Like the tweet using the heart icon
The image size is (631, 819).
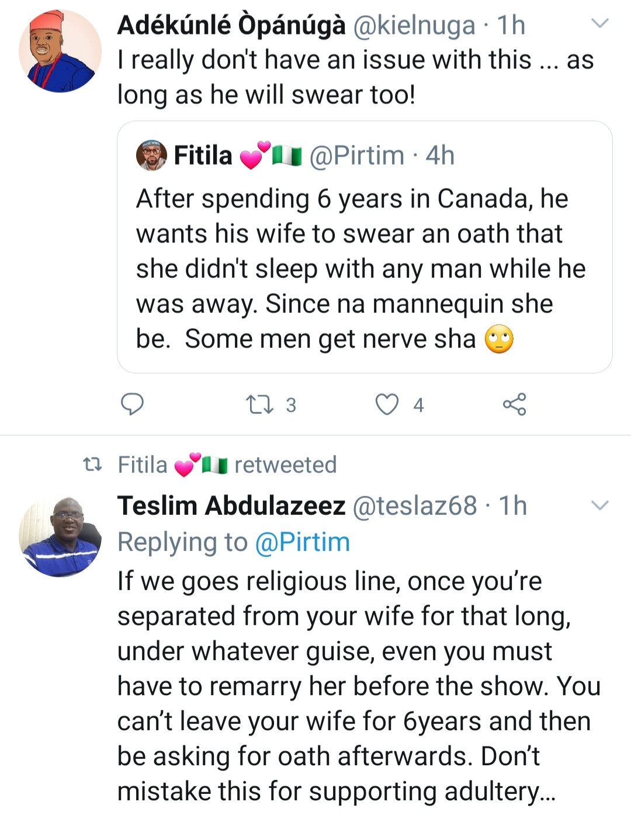click(x=387, y=405)
